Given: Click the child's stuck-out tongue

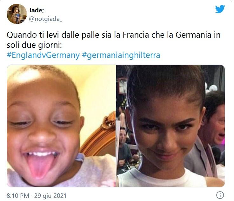Looking at the screenshot, I should (40, 166).
